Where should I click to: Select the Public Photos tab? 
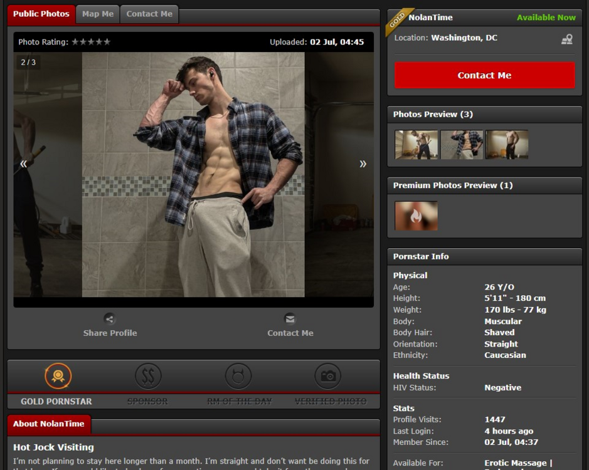(41, 14)
